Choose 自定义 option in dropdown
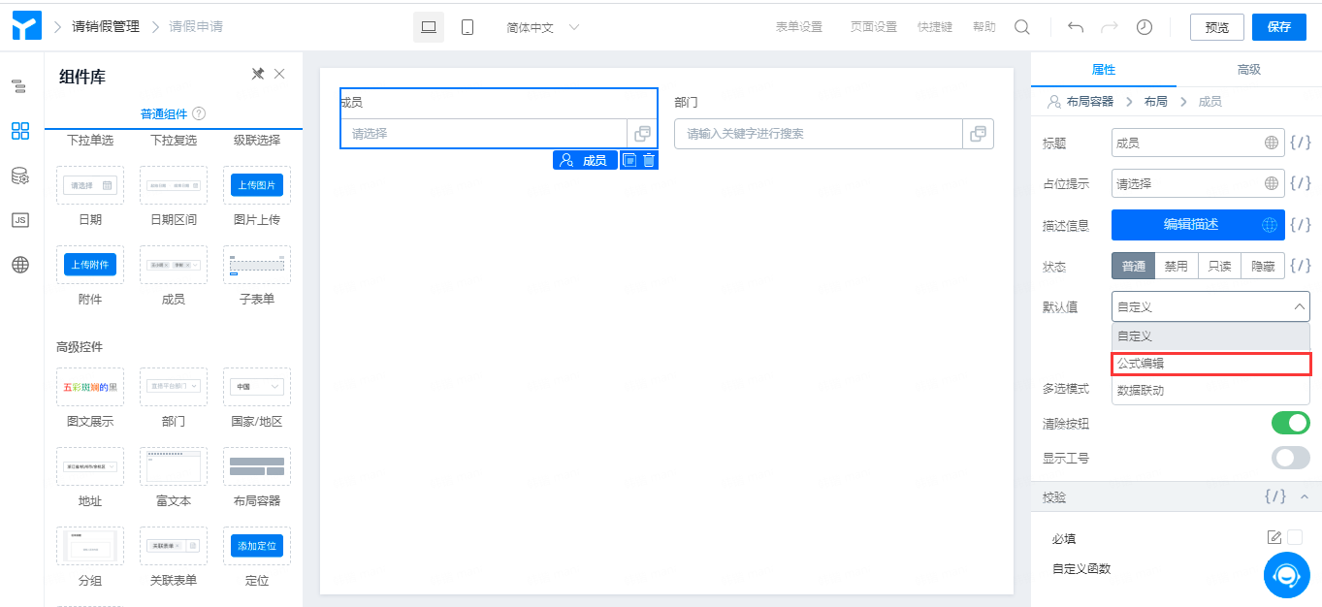Image resolution: width=1322 pixels, height=607 pixels. (x=1210, y=335)
